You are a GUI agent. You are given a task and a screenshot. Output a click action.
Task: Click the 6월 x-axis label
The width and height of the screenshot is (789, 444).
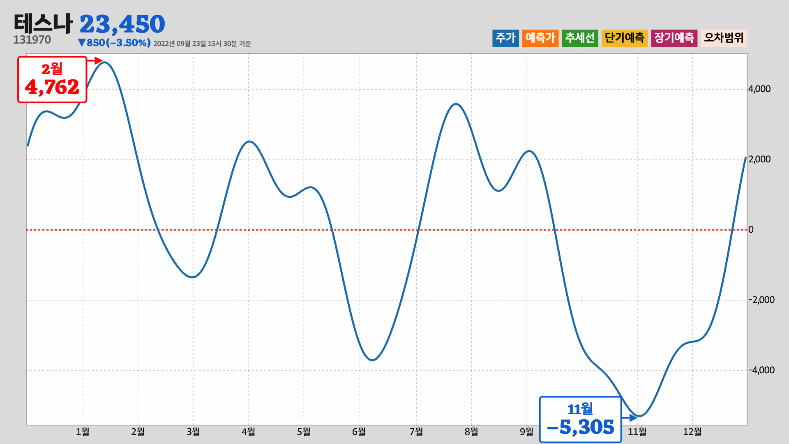[x=359, y=432]
